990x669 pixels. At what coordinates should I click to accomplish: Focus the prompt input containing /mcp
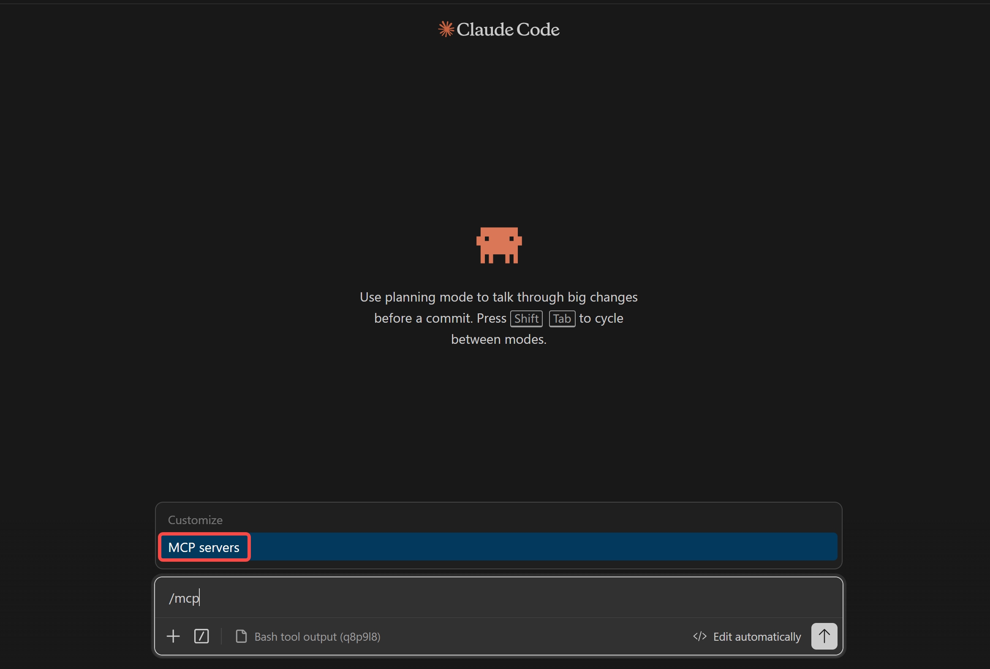coord(498,598)
